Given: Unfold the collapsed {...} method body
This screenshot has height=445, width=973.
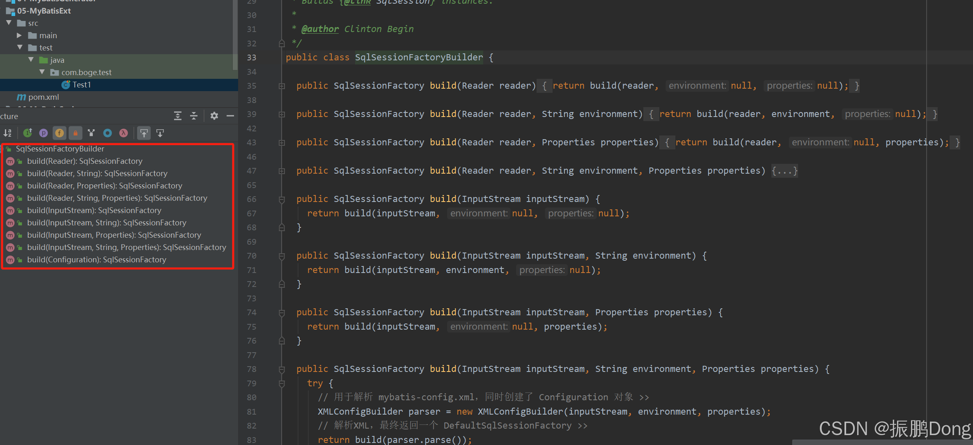Looking at the screenshot, I should [x=784, y=171].
